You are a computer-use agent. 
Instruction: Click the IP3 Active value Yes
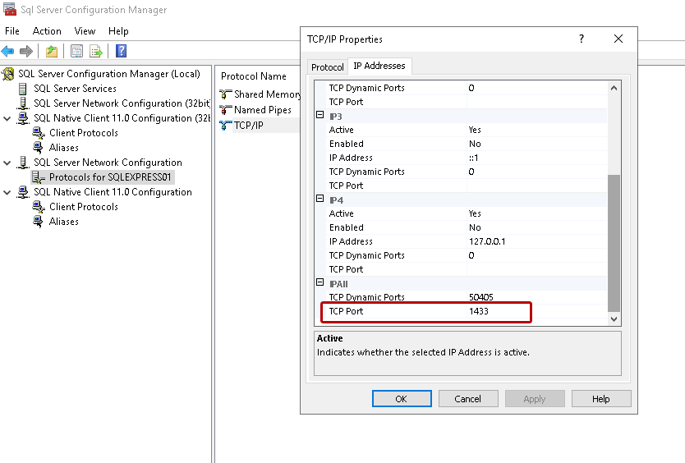click(x=475, y=131)
